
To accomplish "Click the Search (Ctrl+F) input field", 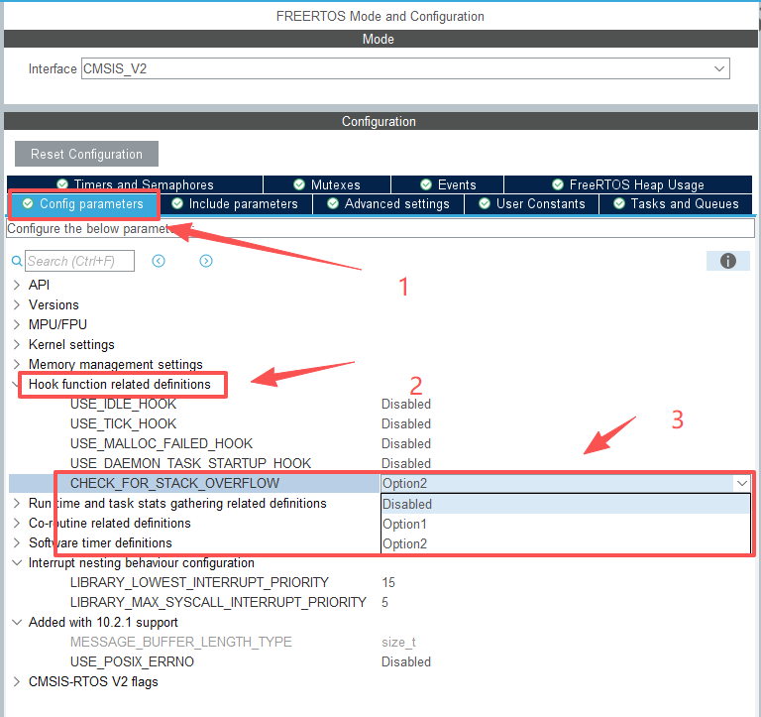I will click(x=79, y=261).
